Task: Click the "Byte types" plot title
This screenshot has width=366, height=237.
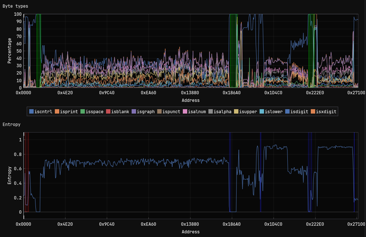Action: (15, 6)
